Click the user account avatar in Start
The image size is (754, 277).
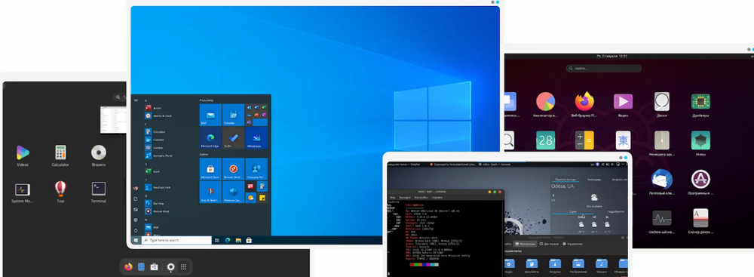136,188
